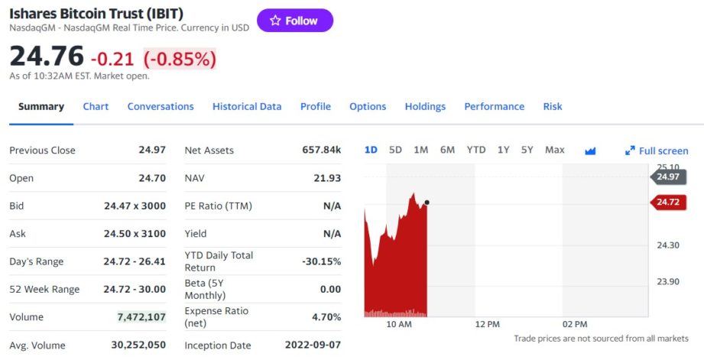Click the chart's latest price dot
Viewport: 704px width, 363px height.
click(x=427, y=203)
